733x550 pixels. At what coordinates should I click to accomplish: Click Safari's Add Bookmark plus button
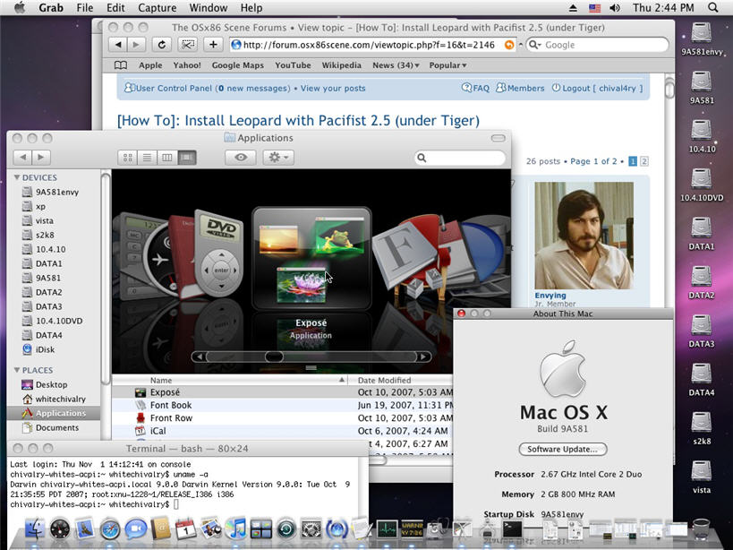click(213, 45)
